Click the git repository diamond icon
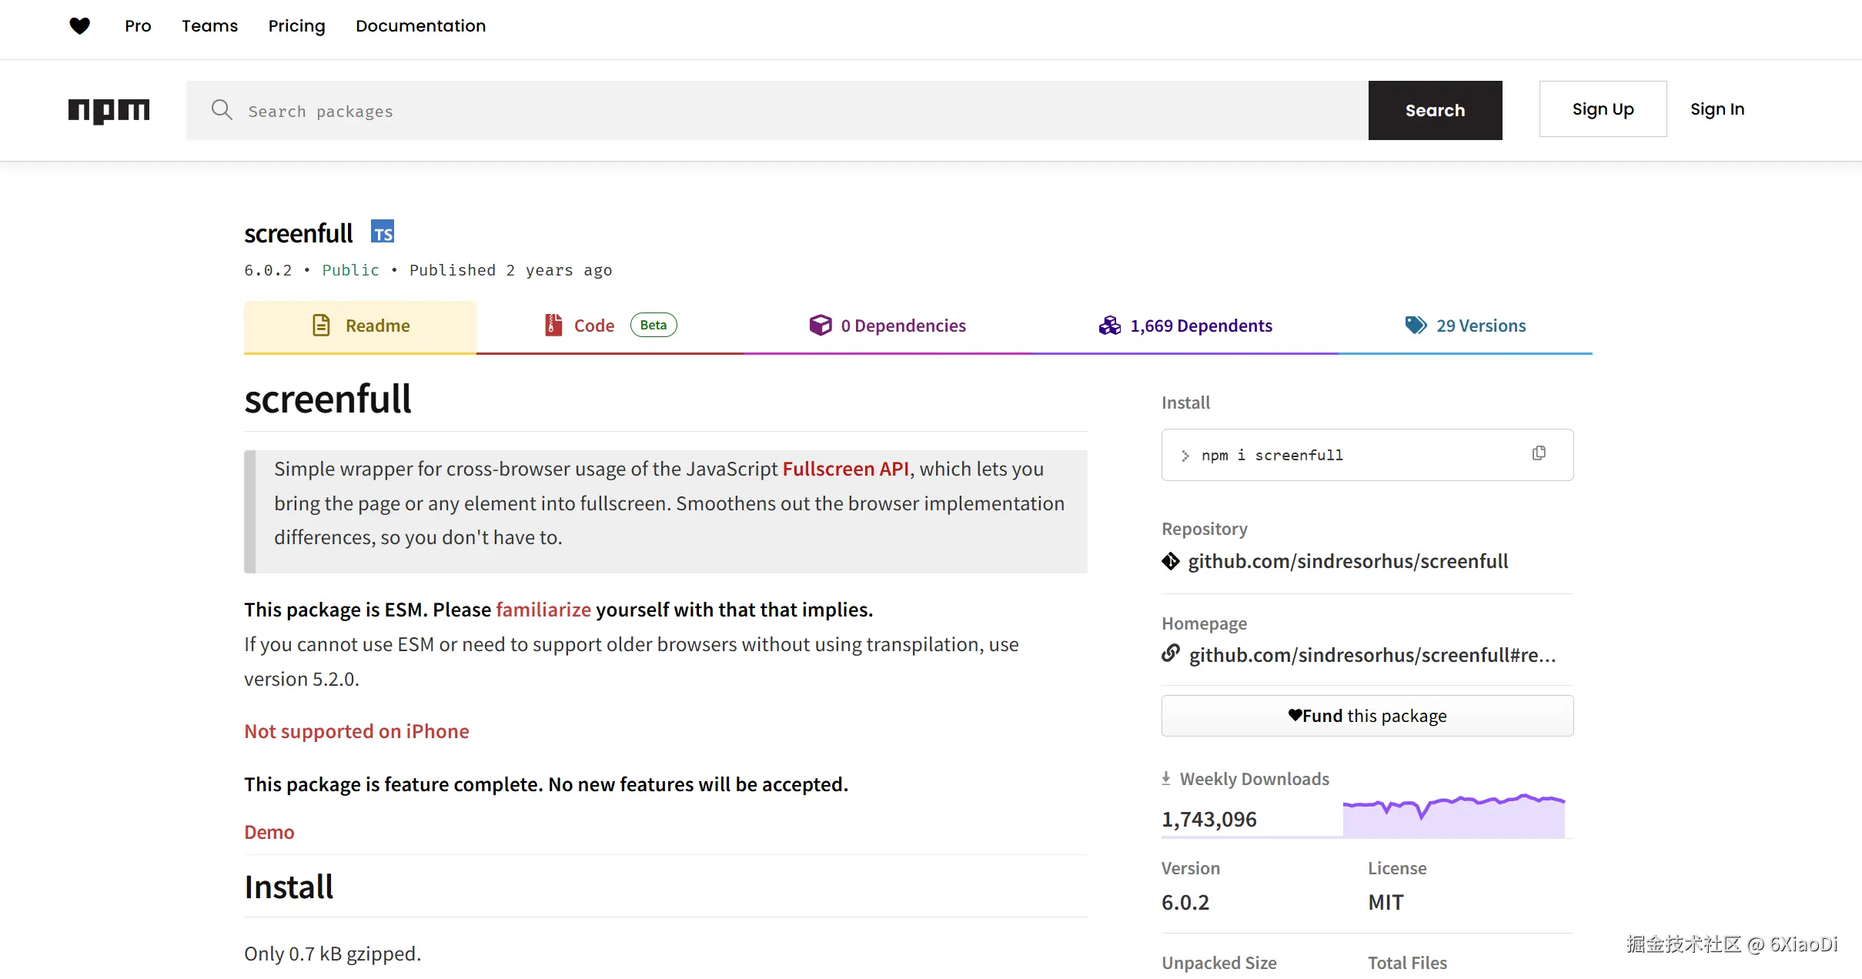The width and height of the screenshot is (1862, 979). [x=1171, y=561]
